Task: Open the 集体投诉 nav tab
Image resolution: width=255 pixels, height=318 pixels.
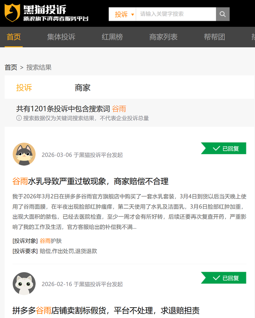Action: pos(61,37)
